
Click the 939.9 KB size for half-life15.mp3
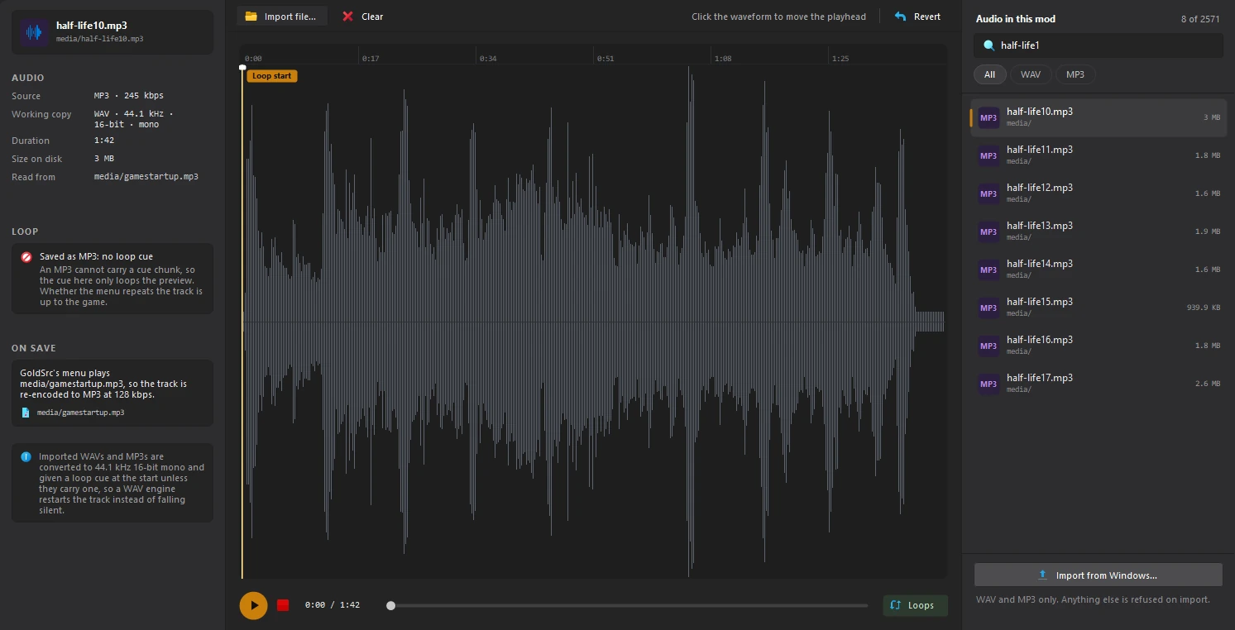(x=1204, y=308)
